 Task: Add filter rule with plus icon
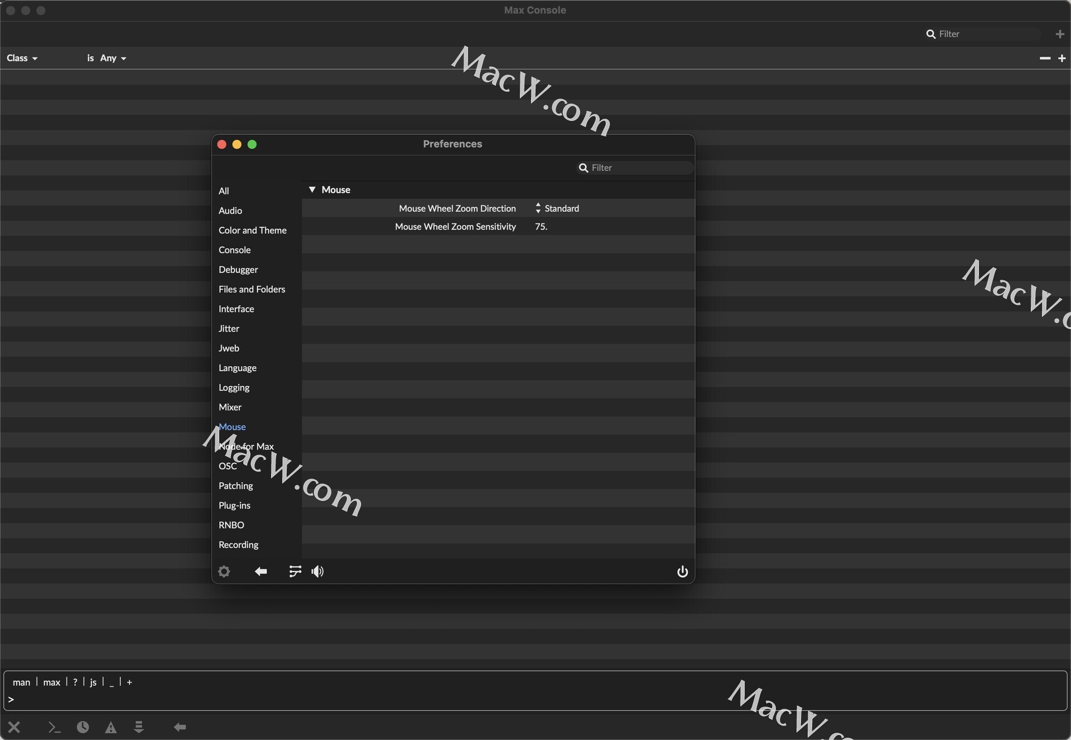click(x=1062, y=58)
